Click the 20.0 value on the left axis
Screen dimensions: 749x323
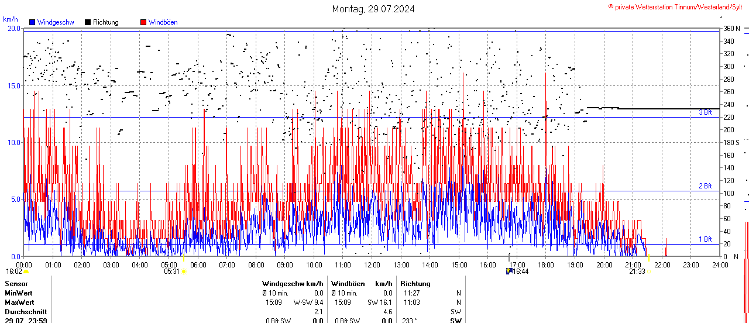click(x=14, y=28)
